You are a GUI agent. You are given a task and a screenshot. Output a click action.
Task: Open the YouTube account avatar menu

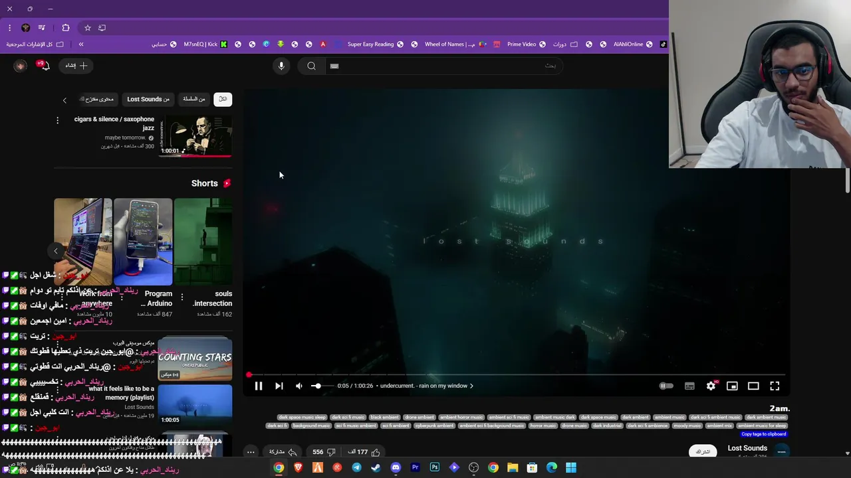point(21,66)
